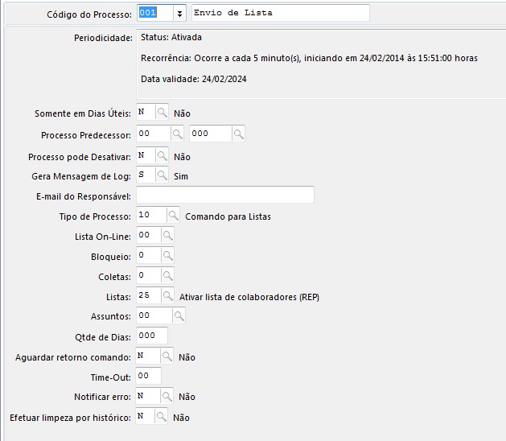Viewport: 506px width, 441px height.
Task: Select the Código do Processo code field
Action: point(154,14)
